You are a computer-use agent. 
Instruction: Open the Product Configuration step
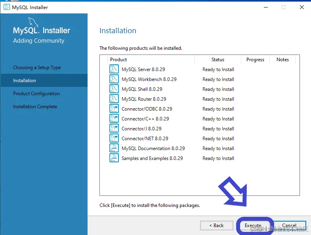[x=36, y=94]
